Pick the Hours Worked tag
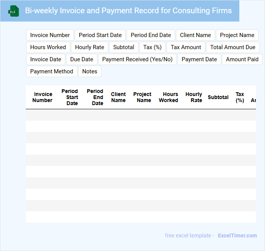Image resolution: width=265 pixels, height=251 pixels. [x=48, y=47]
